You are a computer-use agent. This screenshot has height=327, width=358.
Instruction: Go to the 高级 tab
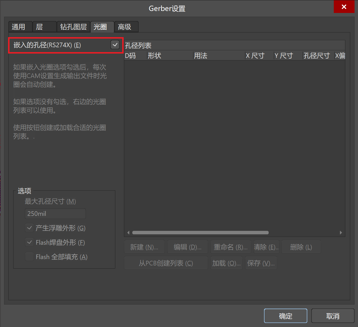(125, 27)
